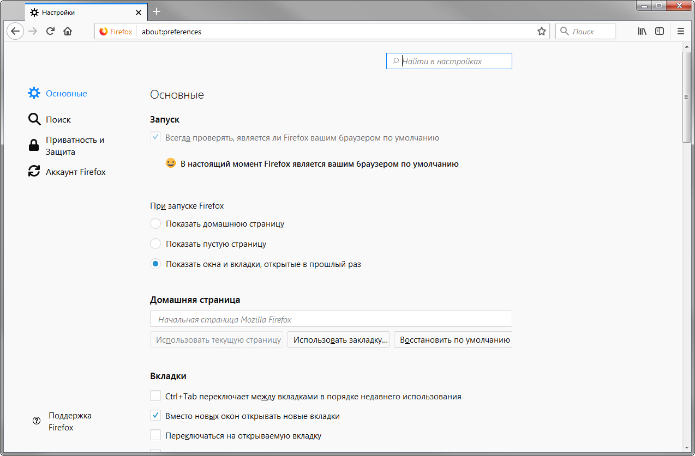Select Показать пустую страницу radio option

[155, 244]
